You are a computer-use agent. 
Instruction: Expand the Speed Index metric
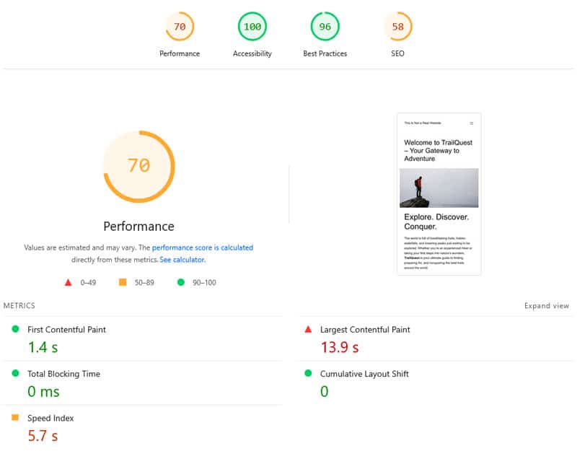(141, 428)
